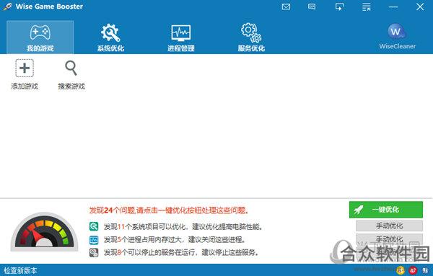Screen dimensions: 433x276
Task: Click the 发现8个可以停止的服务 line
Action: [x=181, y=252]
